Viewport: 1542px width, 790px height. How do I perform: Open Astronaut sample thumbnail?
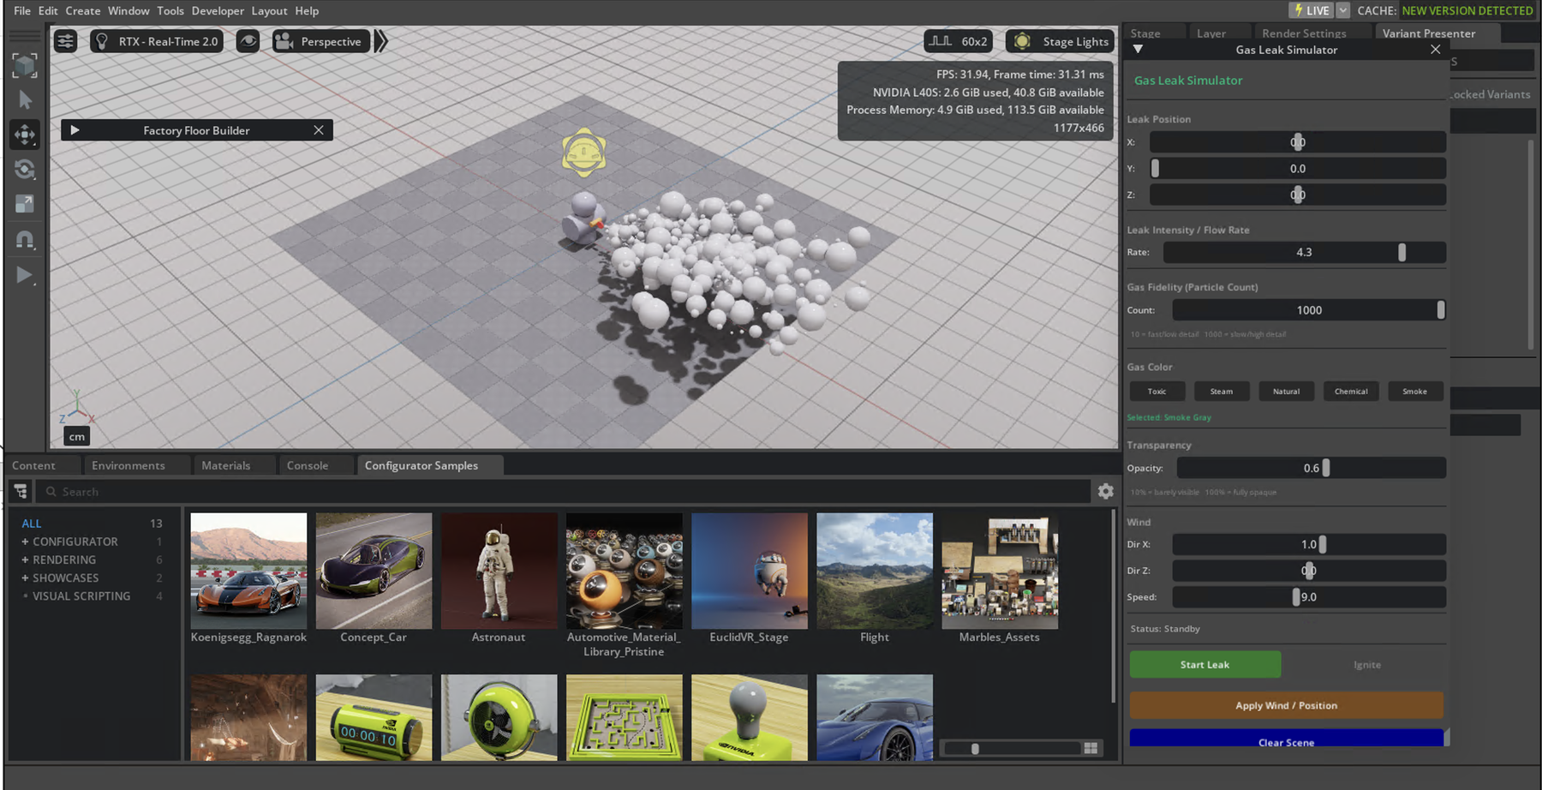click(499, 571)
